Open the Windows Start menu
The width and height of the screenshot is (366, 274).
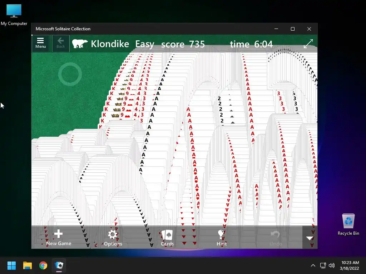[11, 265]
